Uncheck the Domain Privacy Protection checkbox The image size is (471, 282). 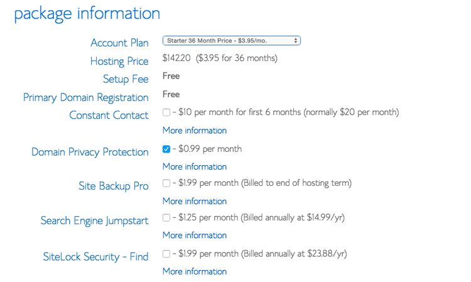166,149
